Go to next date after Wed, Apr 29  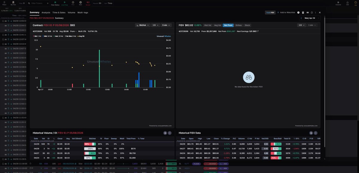[x=318, y=18]
